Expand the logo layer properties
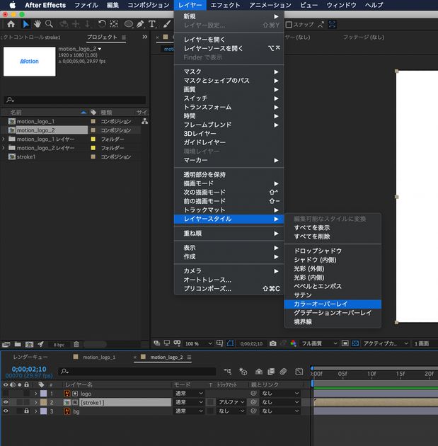Screen dimensions: 438x446 tap(36, 394)
